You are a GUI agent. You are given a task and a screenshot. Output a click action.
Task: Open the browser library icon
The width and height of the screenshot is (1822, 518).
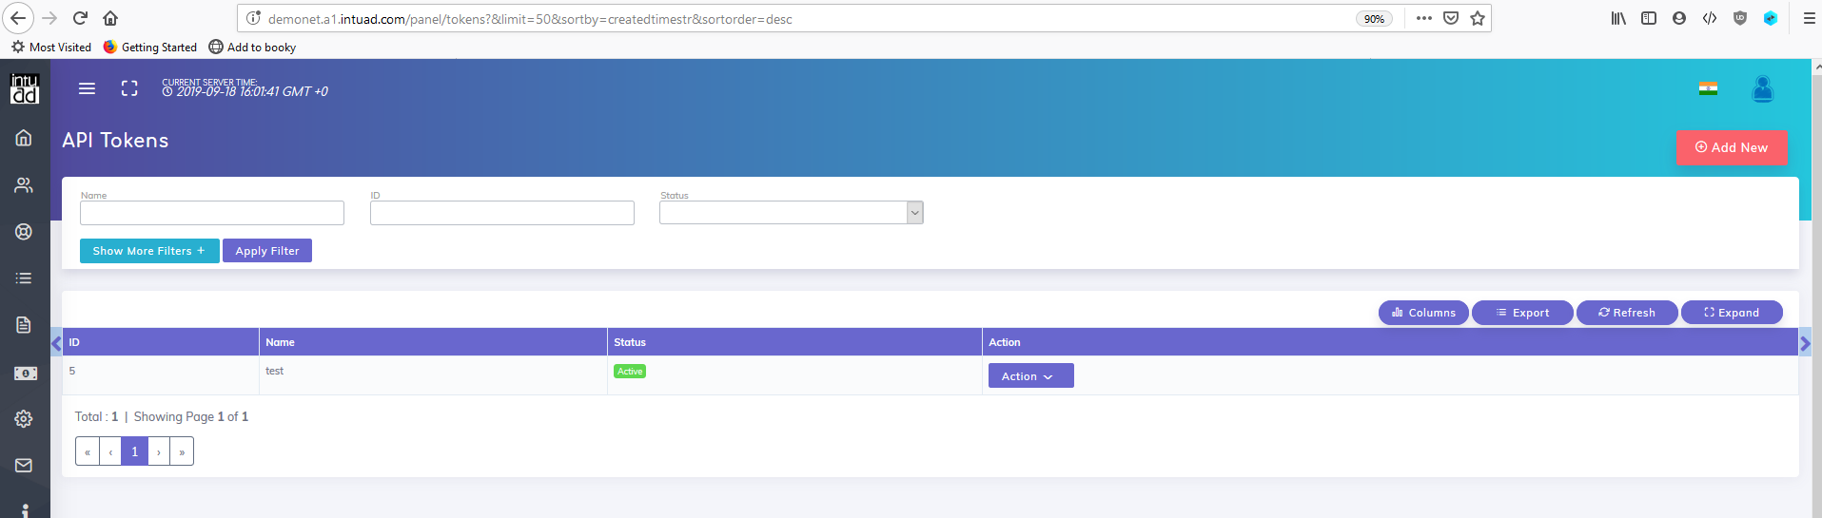[x=1617, y=18]
